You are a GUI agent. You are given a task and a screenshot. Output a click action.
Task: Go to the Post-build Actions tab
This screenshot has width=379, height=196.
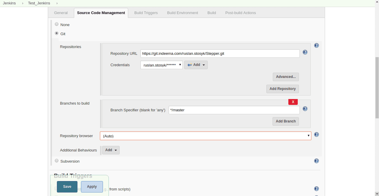(240, 13)
